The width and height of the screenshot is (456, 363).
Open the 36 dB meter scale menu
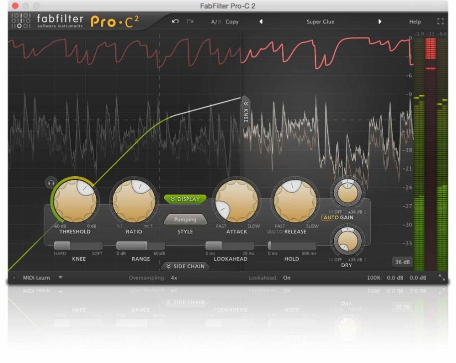pos(402,262)
